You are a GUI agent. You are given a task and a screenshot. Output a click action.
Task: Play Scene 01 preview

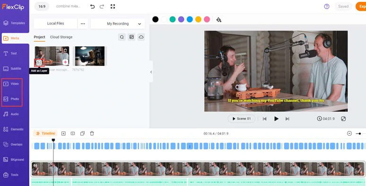pyautogui.click(x=242, y=119)
